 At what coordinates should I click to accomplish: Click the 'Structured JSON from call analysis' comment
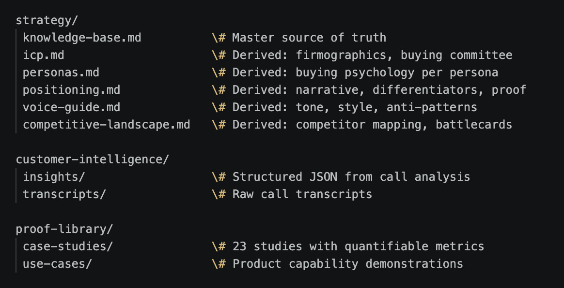[x=351, y=177]
